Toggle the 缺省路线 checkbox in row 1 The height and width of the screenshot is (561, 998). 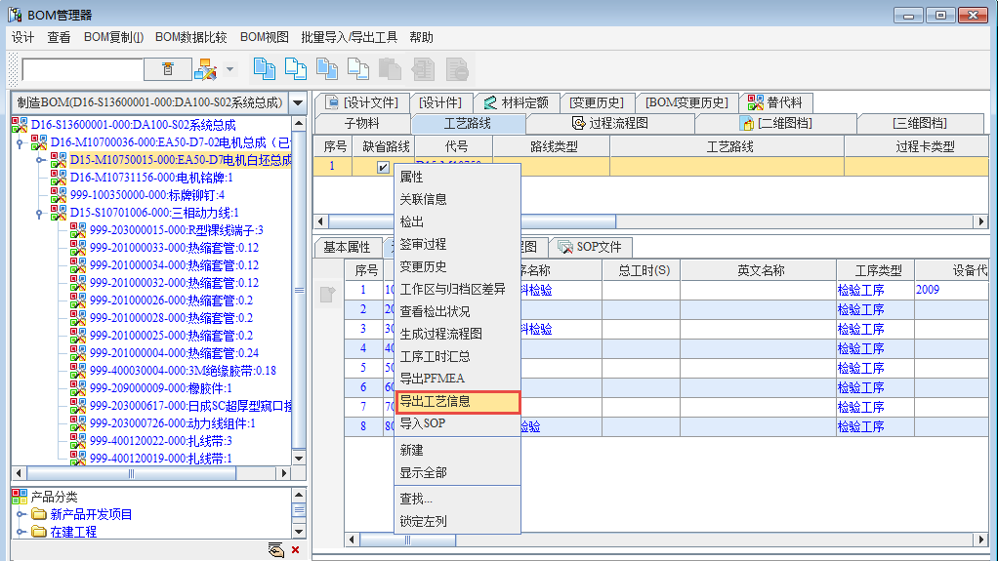[384, 167]
